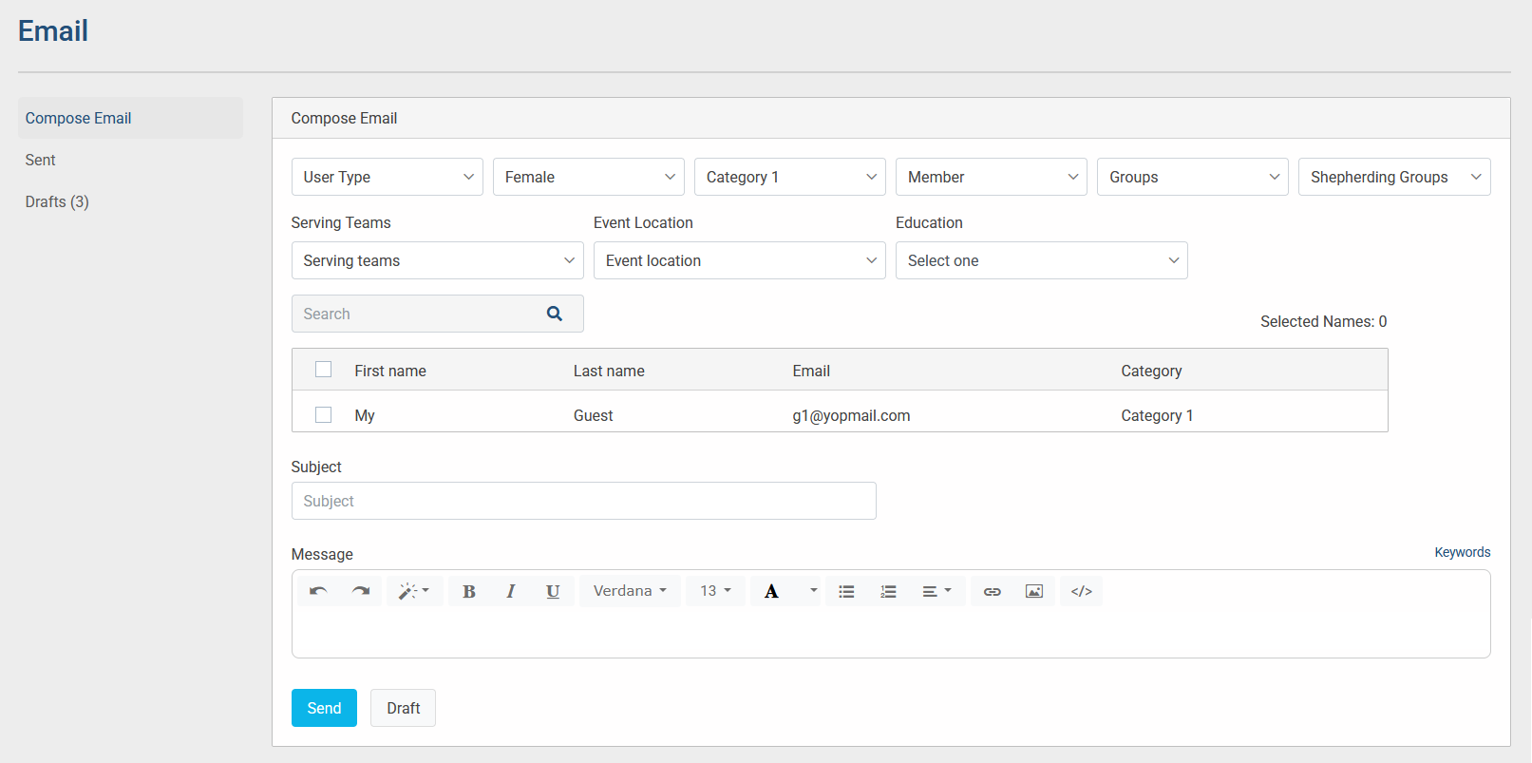Screen dimensions: 1532x763
Task: Select the checkbox for My Guest row
Action: tap(324, 415)
